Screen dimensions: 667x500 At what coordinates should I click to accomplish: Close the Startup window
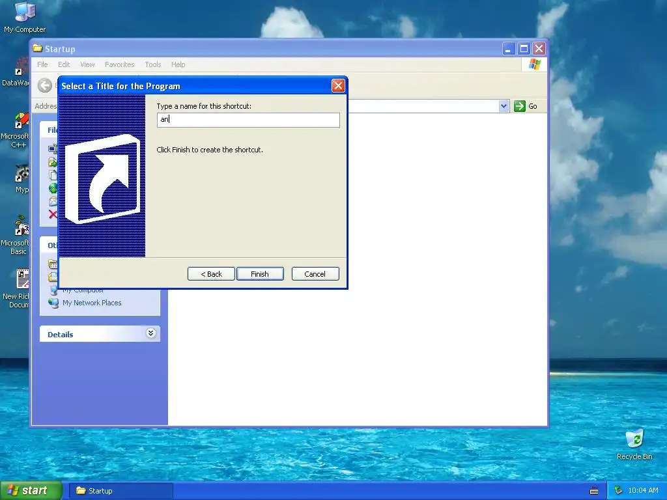539,49
